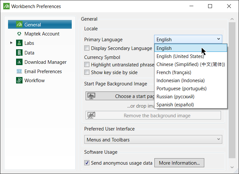This screenshot has width=239, height=174.
Task: Click the Data preferences icon
Action: pyautogui.click(x=19, y=53)
